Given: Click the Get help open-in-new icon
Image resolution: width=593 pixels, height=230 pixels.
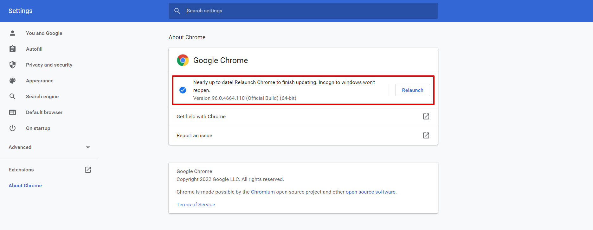Looking at the screenshot, I should [426, 117].
